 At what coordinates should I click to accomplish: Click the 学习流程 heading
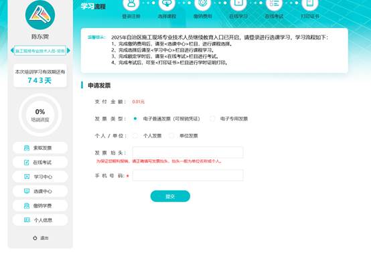93,7
